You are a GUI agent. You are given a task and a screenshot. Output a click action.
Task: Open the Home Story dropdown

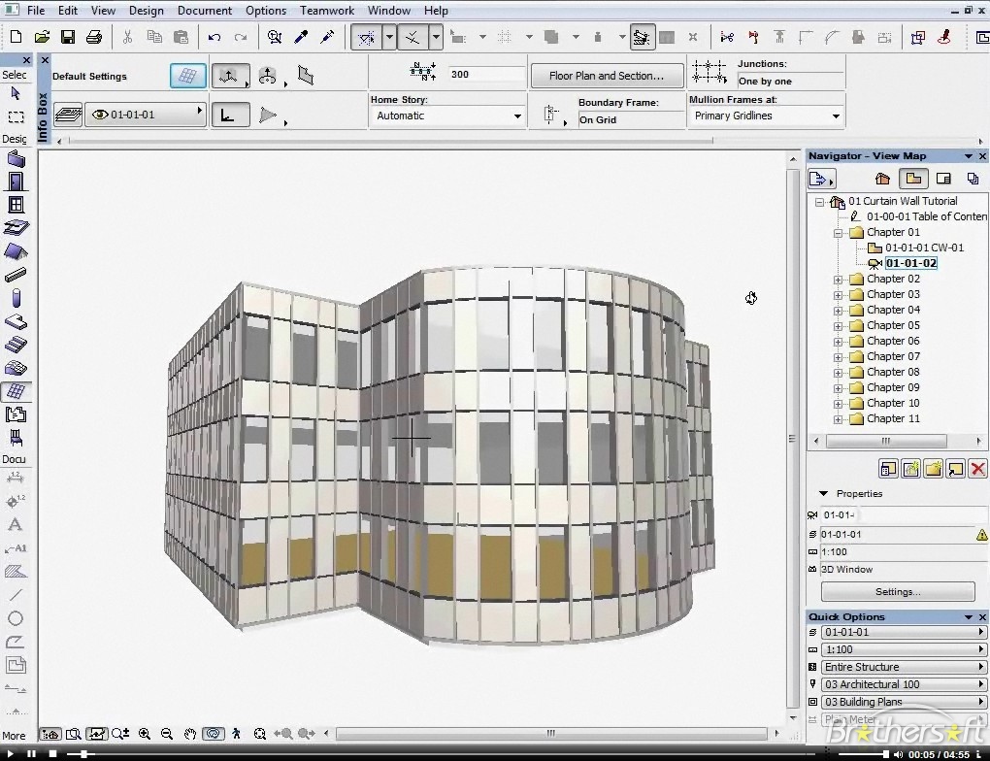pyautogui.click(x=517, y=116)
